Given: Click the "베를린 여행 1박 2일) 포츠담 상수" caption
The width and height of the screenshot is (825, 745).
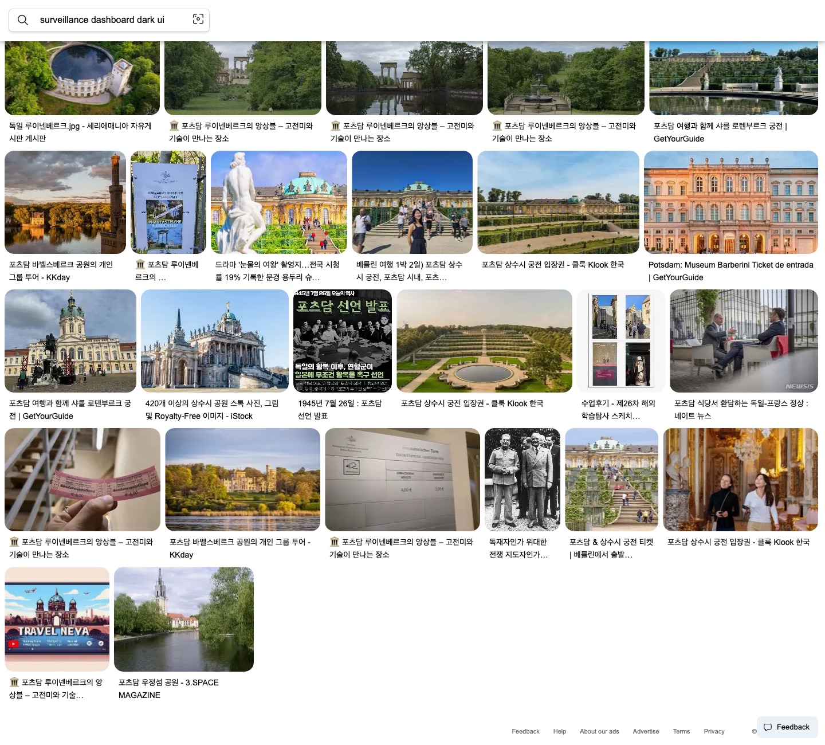Looking at the screenshot, I should coord(409,271).
